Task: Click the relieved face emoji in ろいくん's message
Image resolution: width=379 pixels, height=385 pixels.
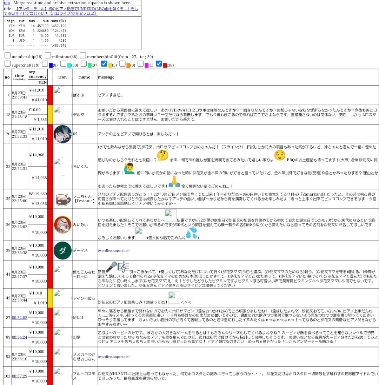Action: pyautogui.click(x=280, y=155)
